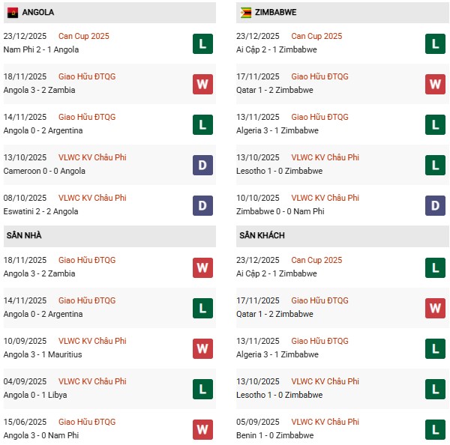Click the W badge for Angola 3 - 0 Nam Phi

(202, 429)
